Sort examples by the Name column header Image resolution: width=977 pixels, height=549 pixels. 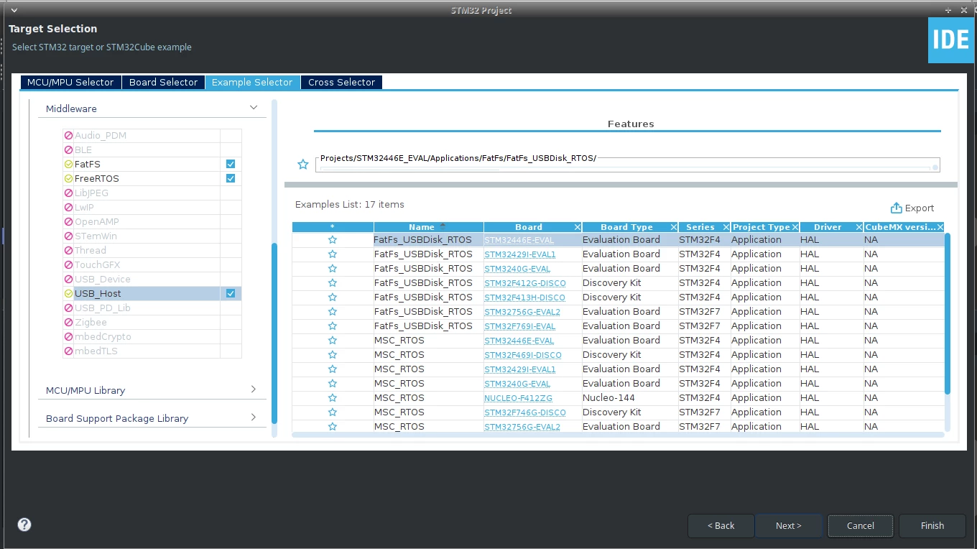tap(422, 227)
